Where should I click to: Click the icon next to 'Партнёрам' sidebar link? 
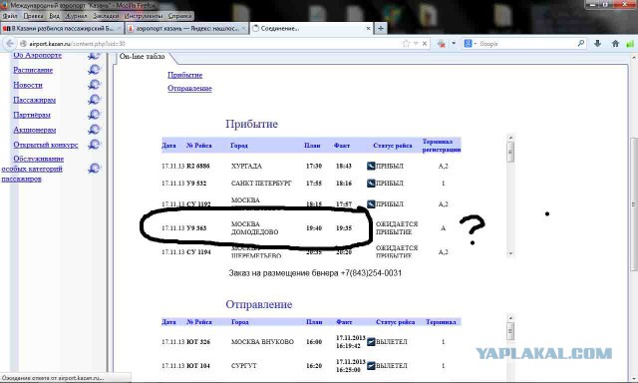[94, 115]
